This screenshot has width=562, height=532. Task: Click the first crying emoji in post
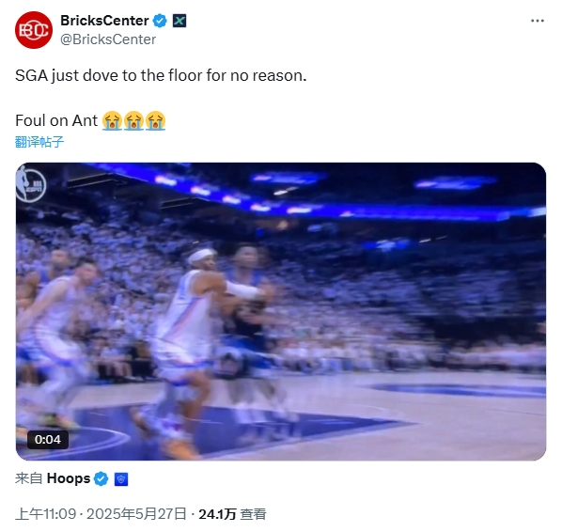112,120
